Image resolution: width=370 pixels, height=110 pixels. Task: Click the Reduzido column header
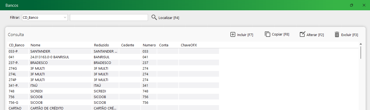101,45
